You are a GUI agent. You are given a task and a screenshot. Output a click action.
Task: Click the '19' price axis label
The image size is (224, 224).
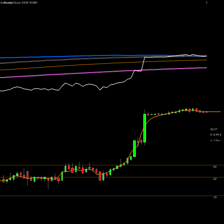215,198
